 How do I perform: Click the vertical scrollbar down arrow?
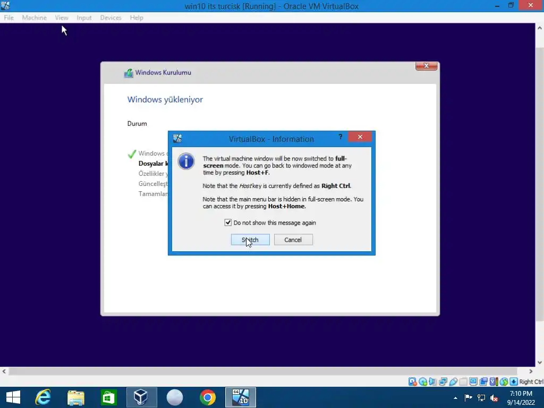click(x=540, y=362)
